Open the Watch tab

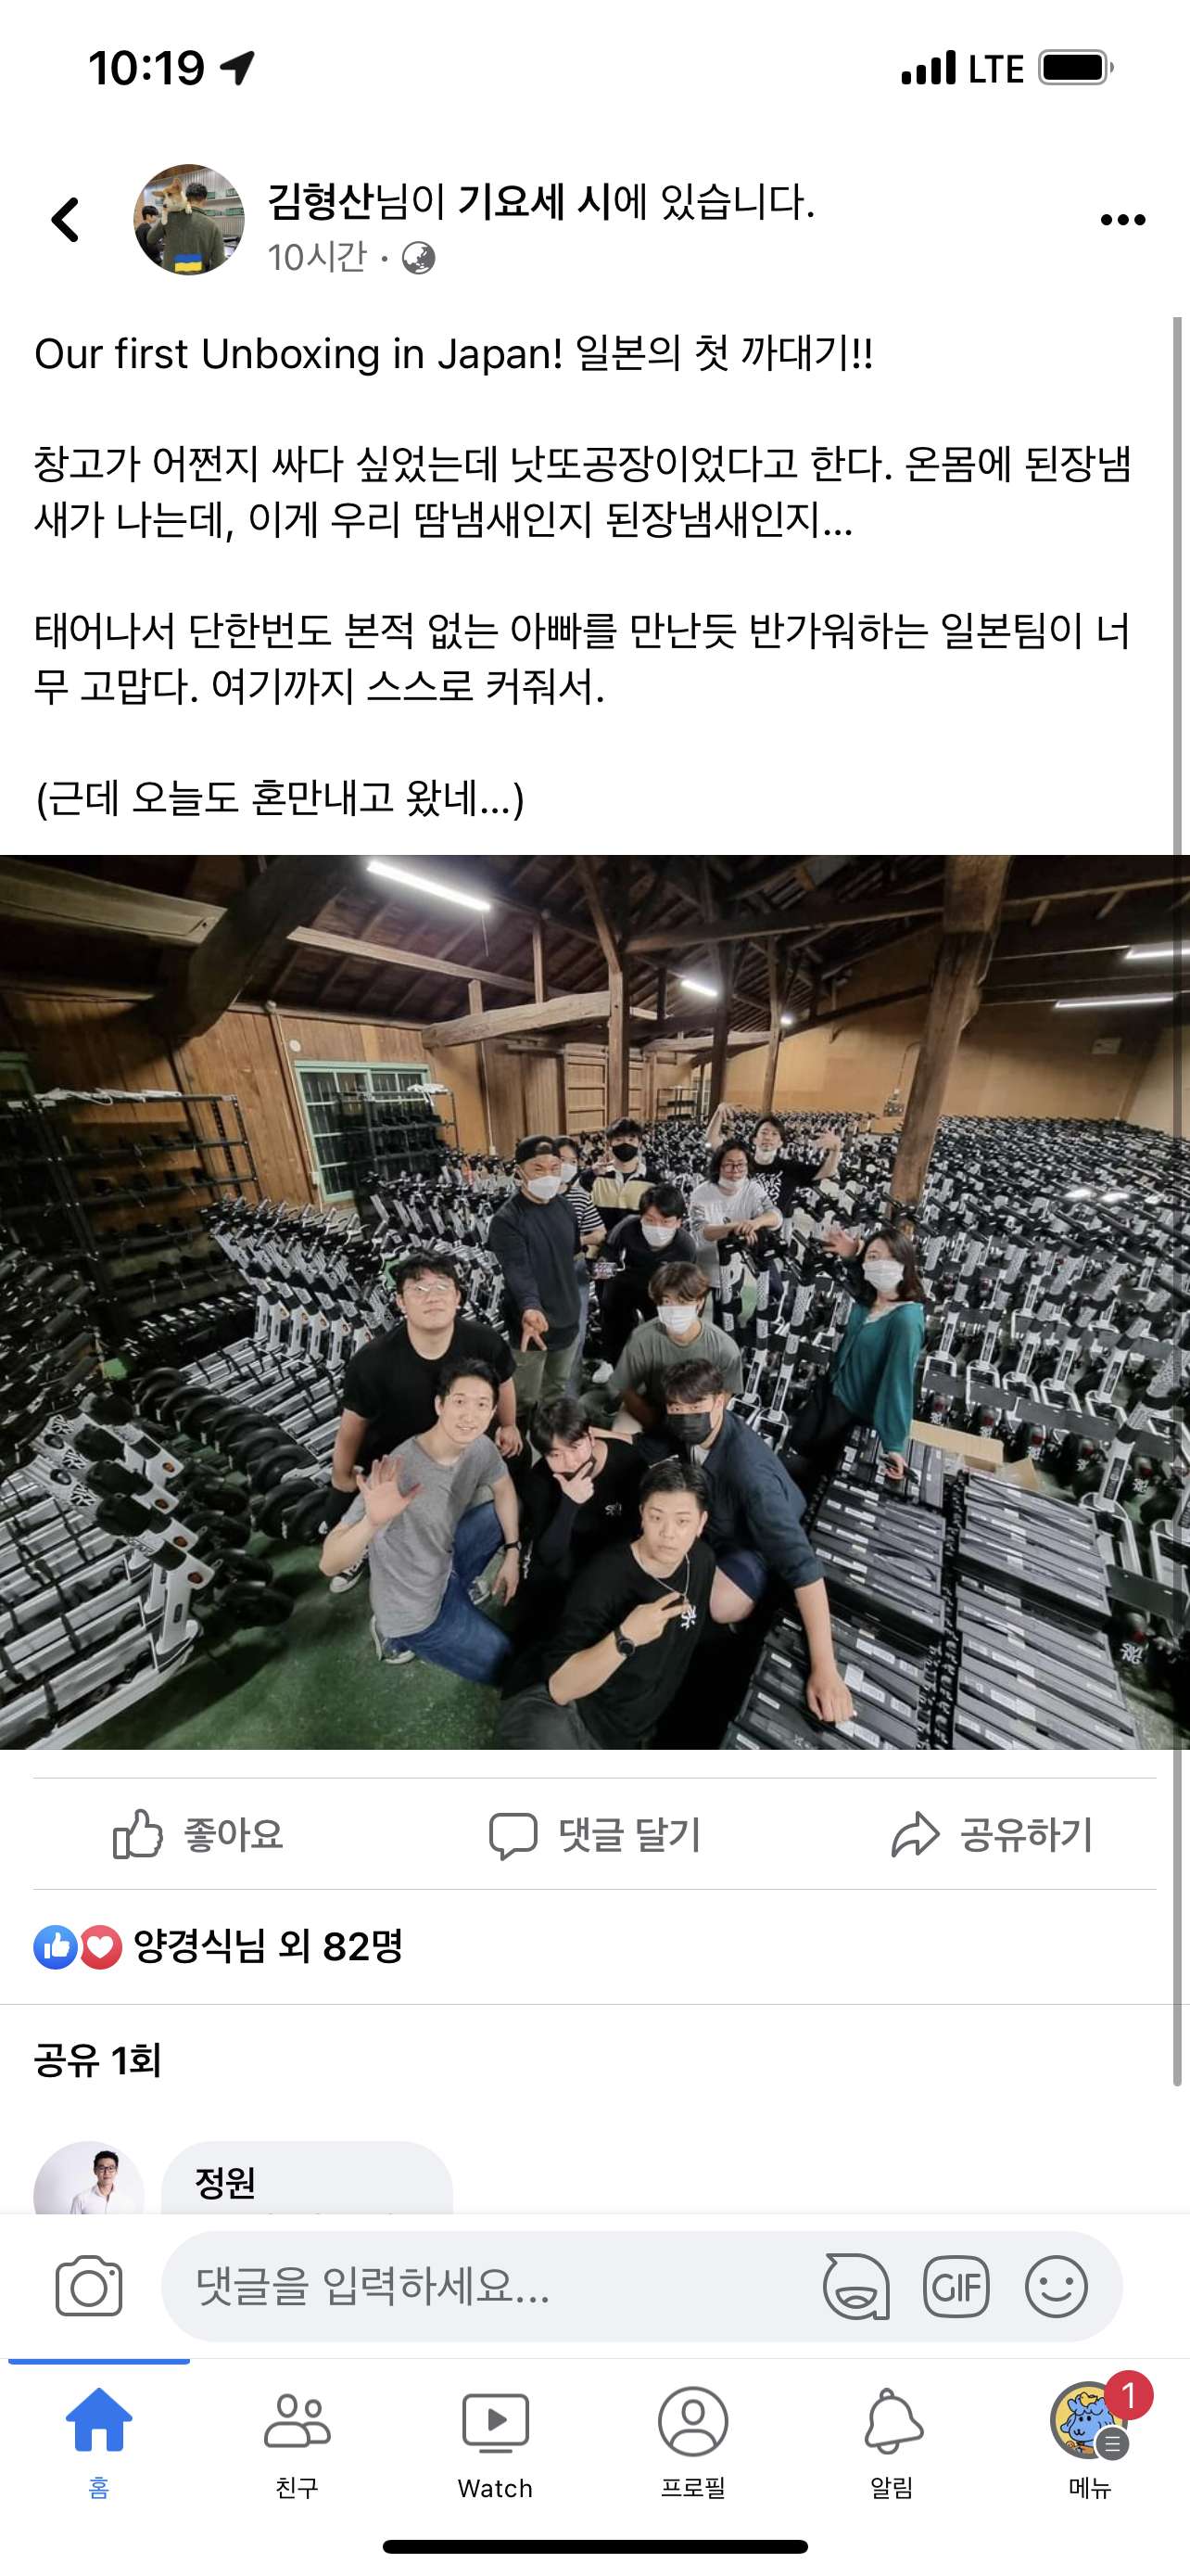[x=496, y=2442]
